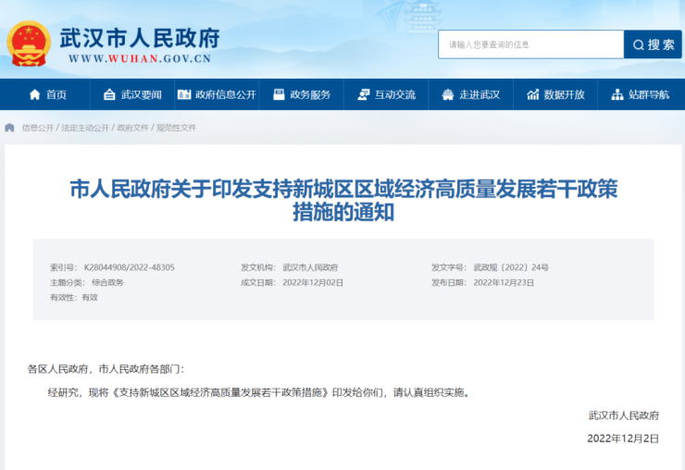The width and height of the screenshot is (685, 470).
Task: Click the breadcrumb home icon
Action: [x=9, y=128]
